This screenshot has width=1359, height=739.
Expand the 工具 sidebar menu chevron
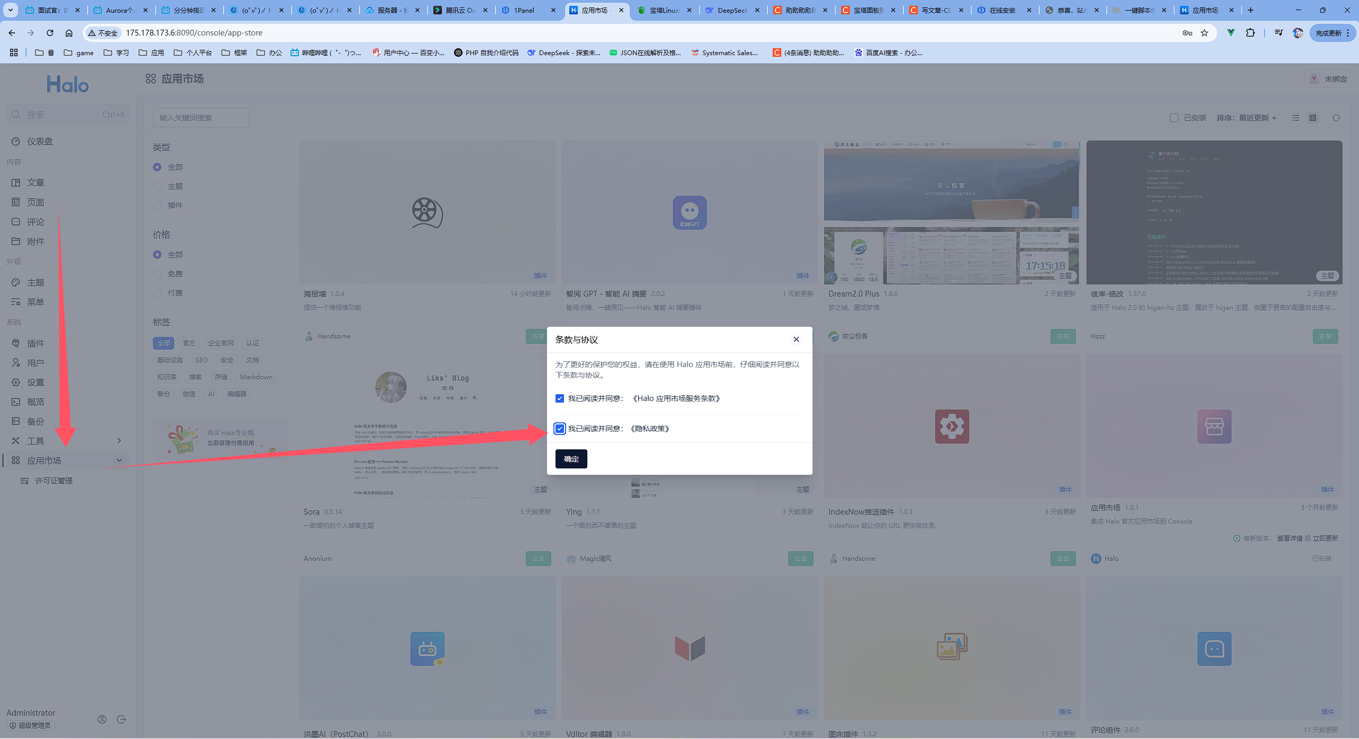(x=119, y=441)
